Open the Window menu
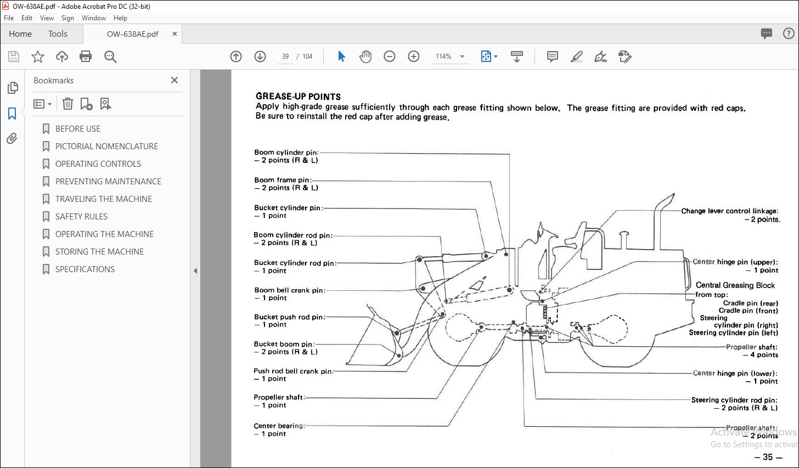This screenshot has width=799, height=468. 94,18
